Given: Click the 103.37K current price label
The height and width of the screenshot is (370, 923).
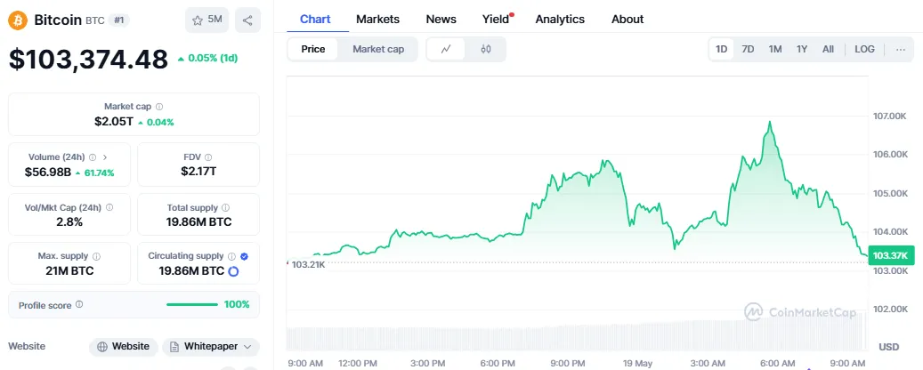Looking at the screenshot, I should (891, 255).
